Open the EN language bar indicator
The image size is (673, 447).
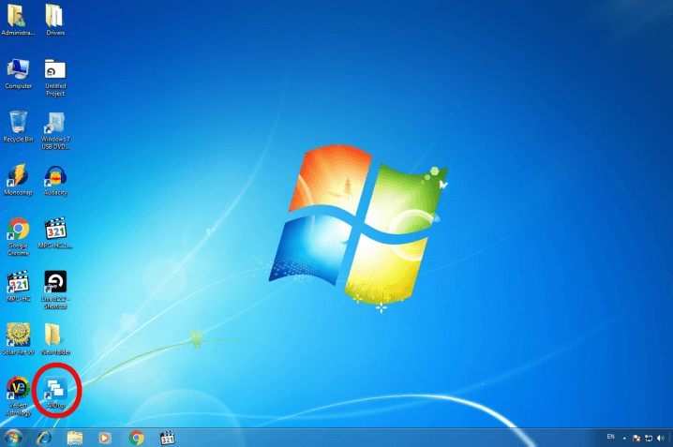pyautogui.click(x=610, y=437)
